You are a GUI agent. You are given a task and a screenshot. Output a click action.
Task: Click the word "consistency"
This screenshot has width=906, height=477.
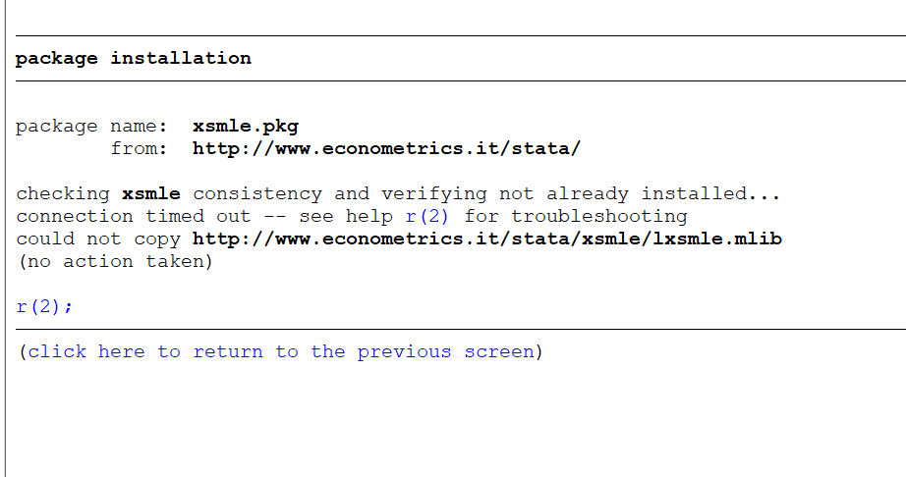(x=256, y=193)
